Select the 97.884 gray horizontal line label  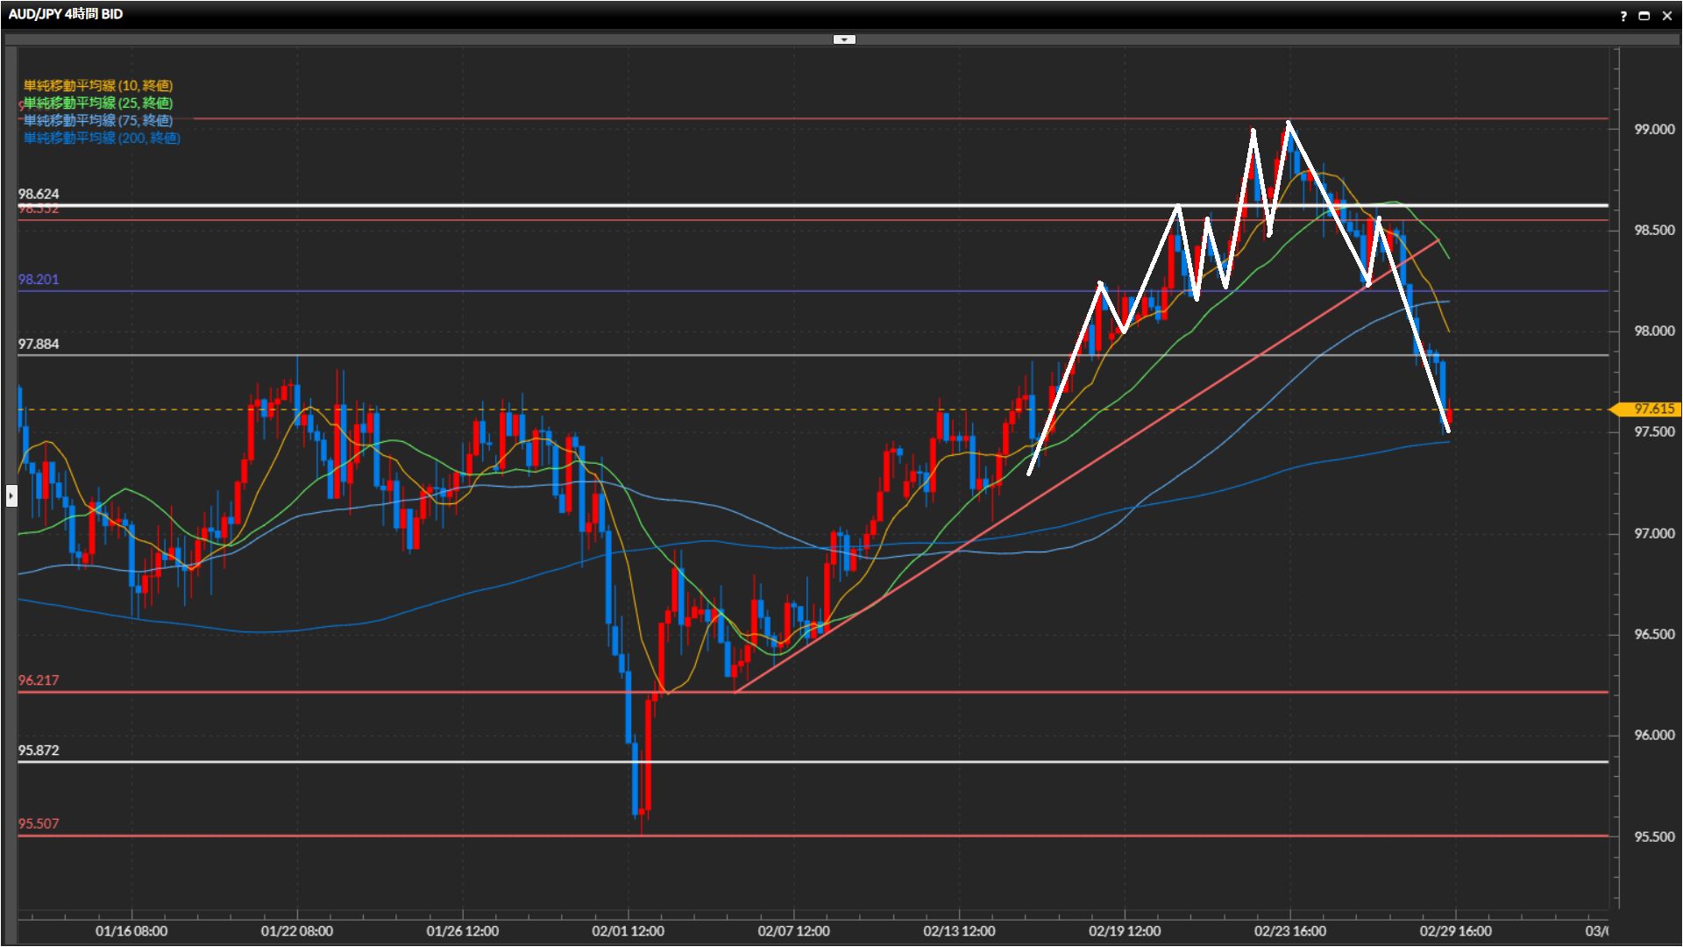tap(39, 345)
